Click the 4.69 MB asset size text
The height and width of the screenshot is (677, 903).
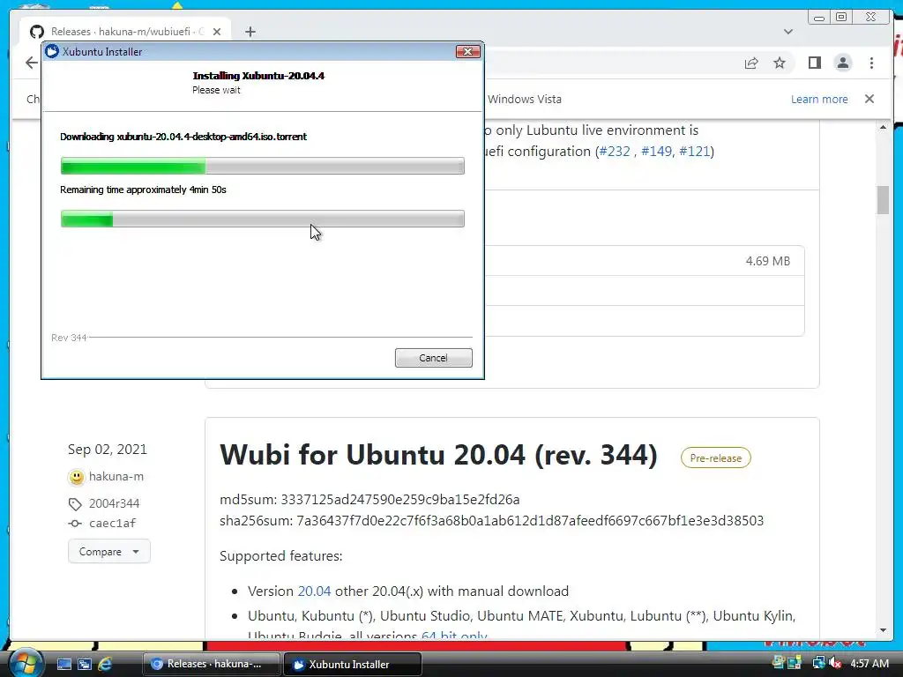point(768,261)
